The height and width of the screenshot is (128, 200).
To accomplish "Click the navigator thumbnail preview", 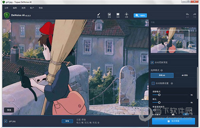I will click(x=173, y=40).
